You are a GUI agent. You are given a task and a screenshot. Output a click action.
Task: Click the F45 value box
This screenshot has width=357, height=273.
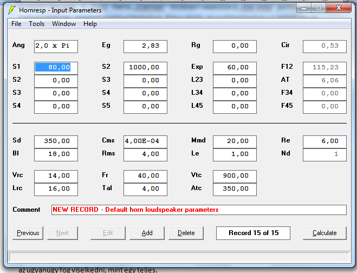point(324,107)
